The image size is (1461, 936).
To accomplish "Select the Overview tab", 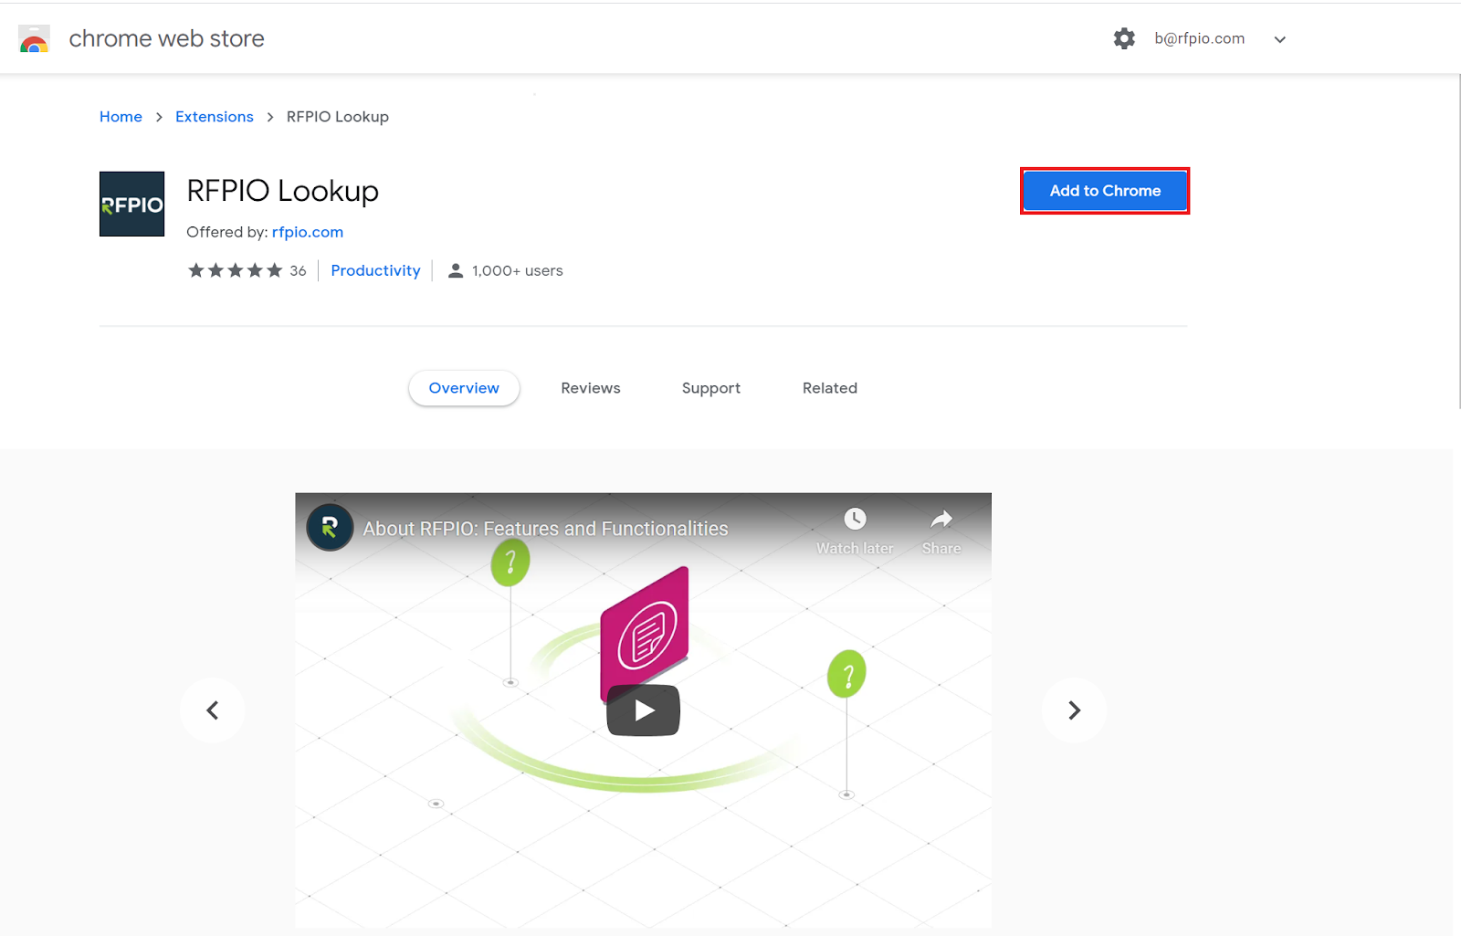I will (464, 388).
